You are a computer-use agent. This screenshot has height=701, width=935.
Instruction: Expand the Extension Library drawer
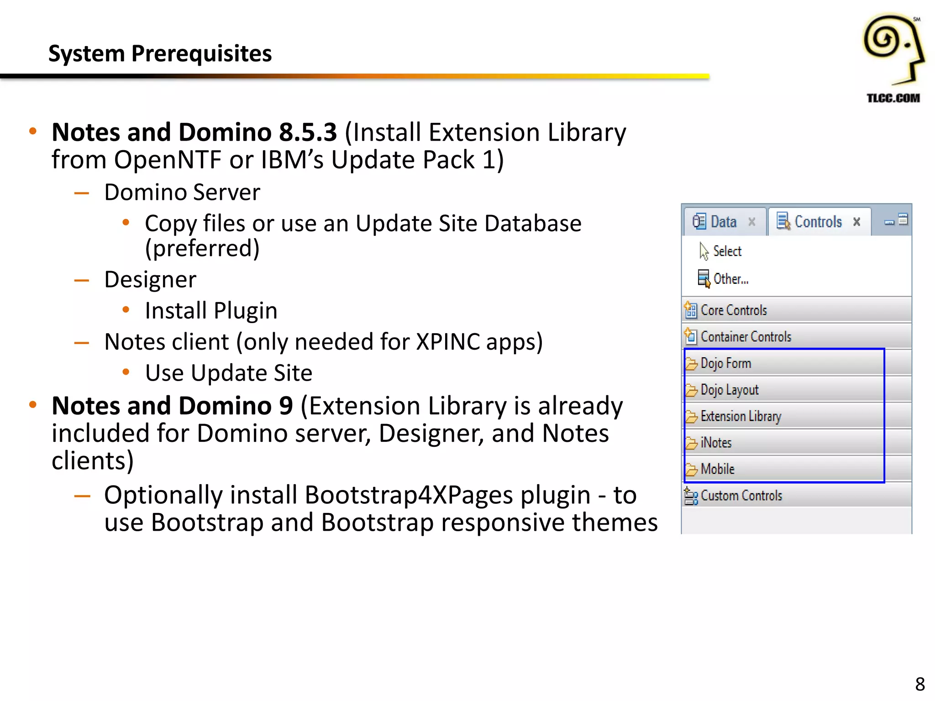796,416
